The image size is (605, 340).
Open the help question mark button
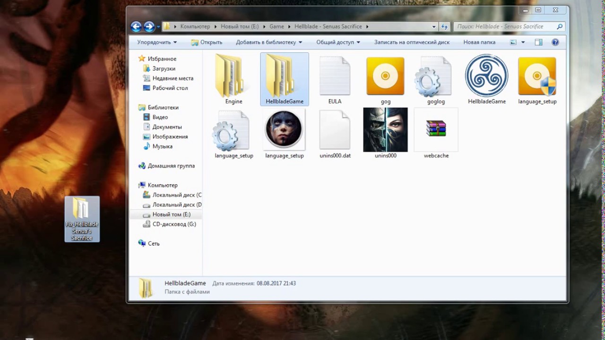coord(555,42)
